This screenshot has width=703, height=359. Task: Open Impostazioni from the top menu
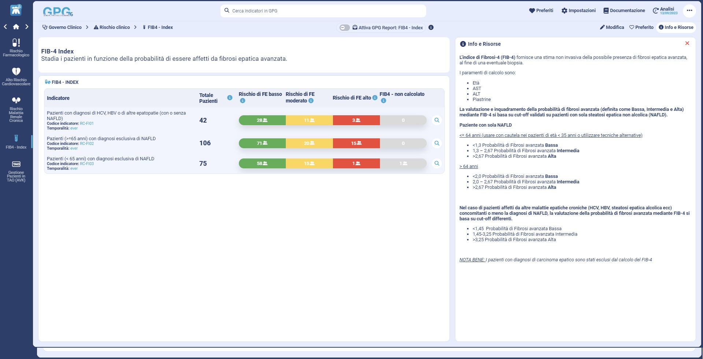[x=578, y=11]
